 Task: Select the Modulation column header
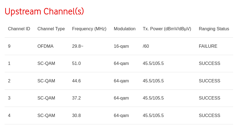point(124,29)
